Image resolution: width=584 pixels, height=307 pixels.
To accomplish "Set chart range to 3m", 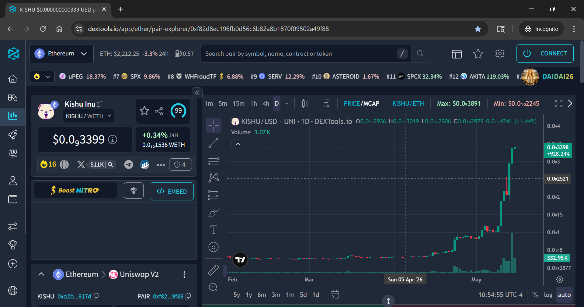I will 276,295.
